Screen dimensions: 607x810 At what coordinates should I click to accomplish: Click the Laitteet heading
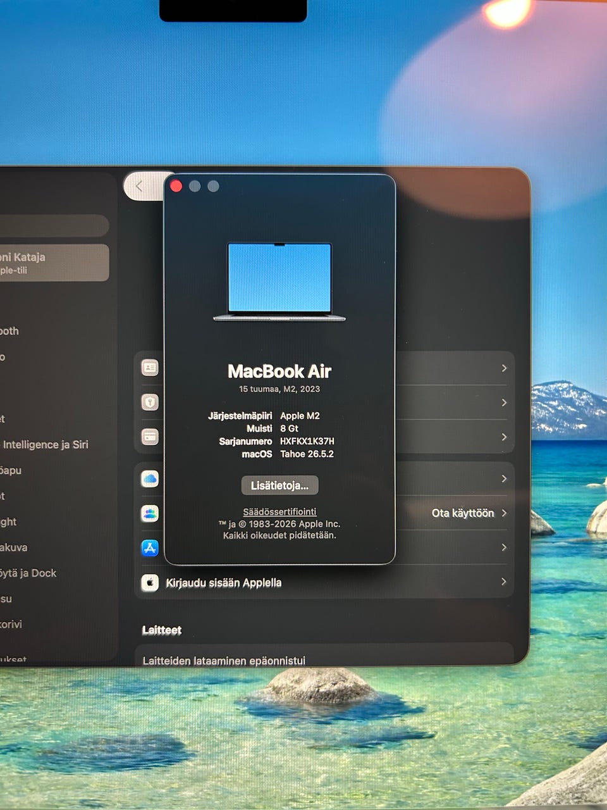pyautogui.click(x=162, y=630)
